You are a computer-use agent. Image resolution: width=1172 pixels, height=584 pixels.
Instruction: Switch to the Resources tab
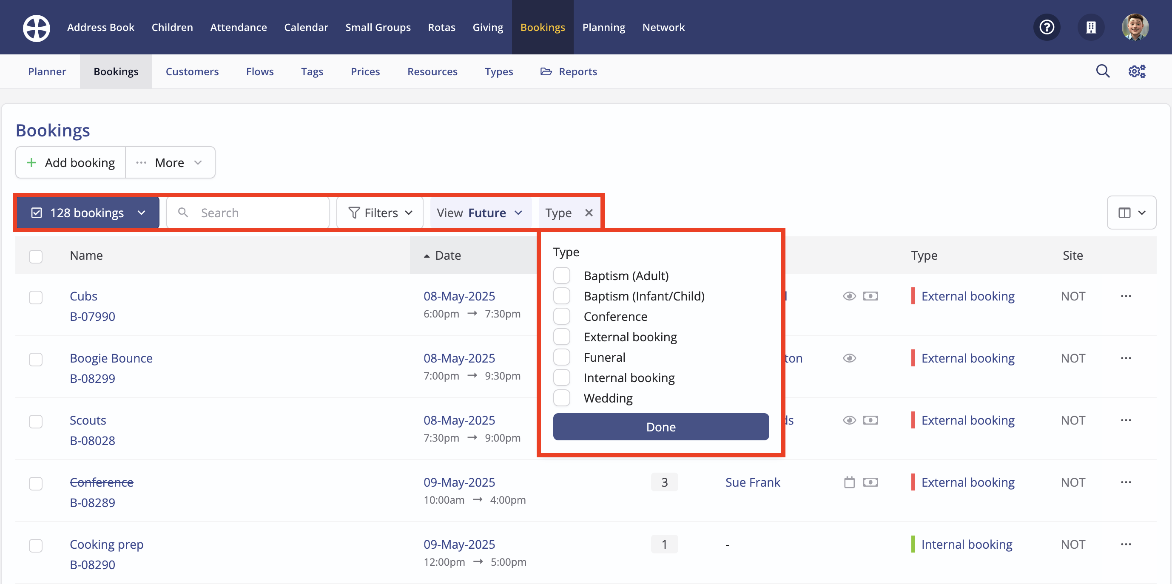click(432, 71)
